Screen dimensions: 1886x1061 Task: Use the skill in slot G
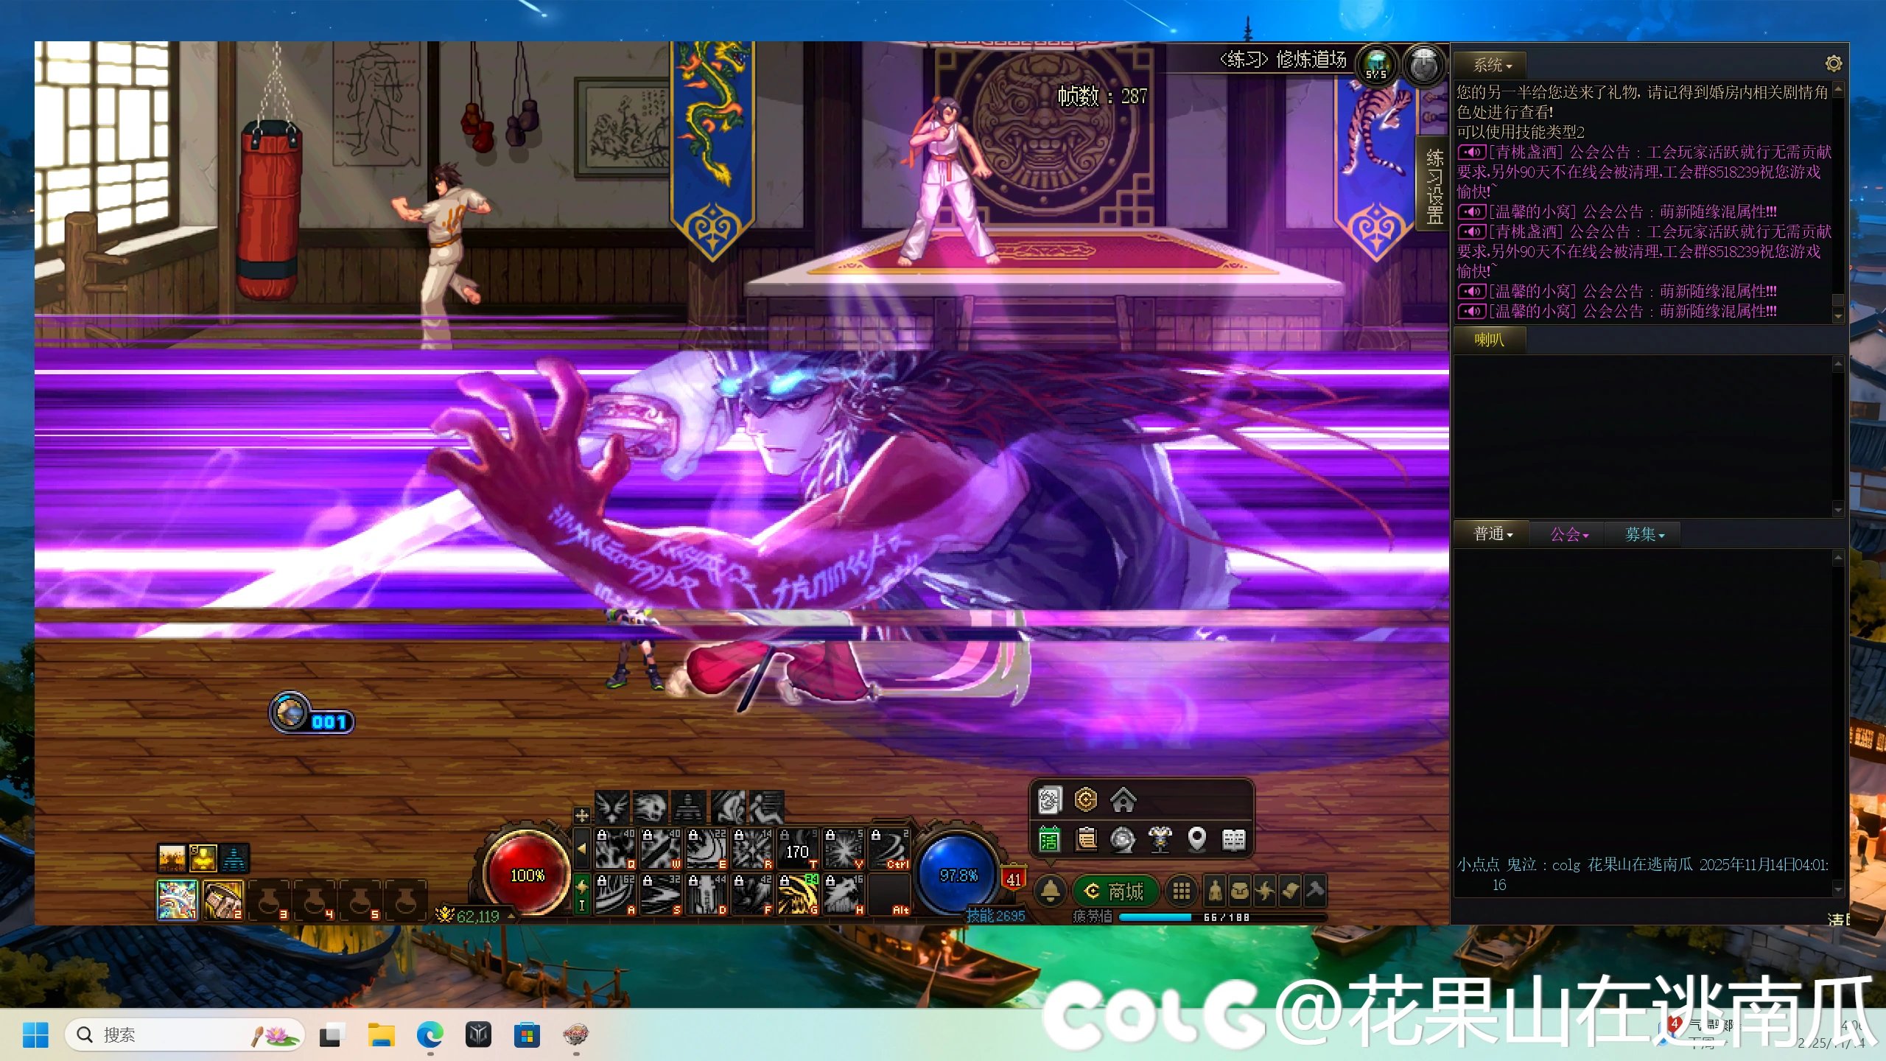(799, 894)
